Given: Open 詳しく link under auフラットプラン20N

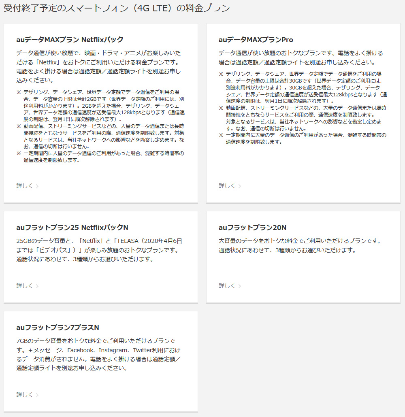Looking at the screenshot, I should pyautogui.click(x=227, y=286).
